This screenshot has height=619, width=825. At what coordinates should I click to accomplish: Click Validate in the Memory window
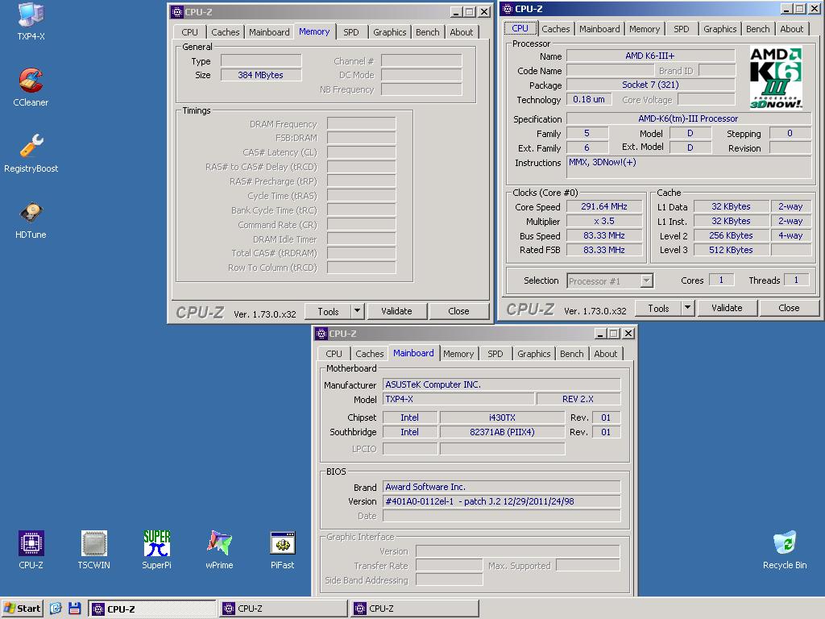click(x=396, y=311)
